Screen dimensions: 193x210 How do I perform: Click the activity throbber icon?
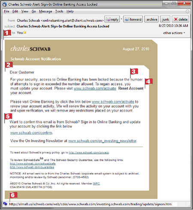187,12
